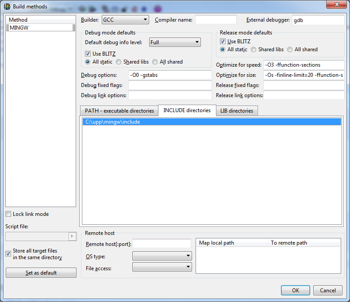The image size is (350, 302).
Task: Click the Compiler name input field
Action: click(215, 20)
